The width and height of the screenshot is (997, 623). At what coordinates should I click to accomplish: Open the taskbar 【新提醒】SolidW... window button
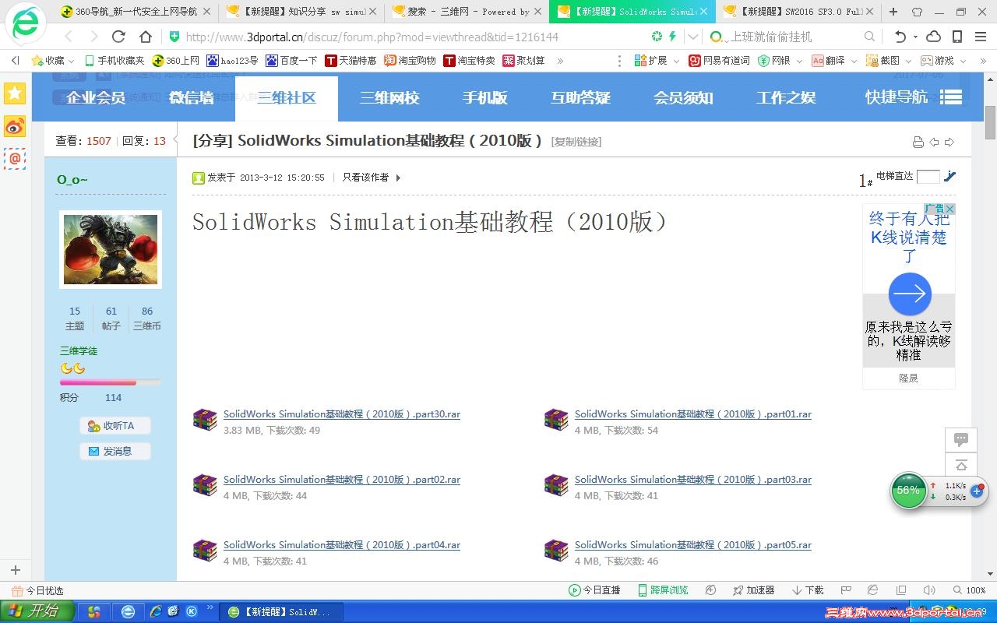click(280, 612)
